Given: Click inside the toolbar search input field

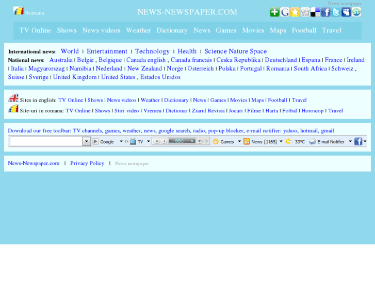Looking at the screenshot, I should click(x=46, y=141).
